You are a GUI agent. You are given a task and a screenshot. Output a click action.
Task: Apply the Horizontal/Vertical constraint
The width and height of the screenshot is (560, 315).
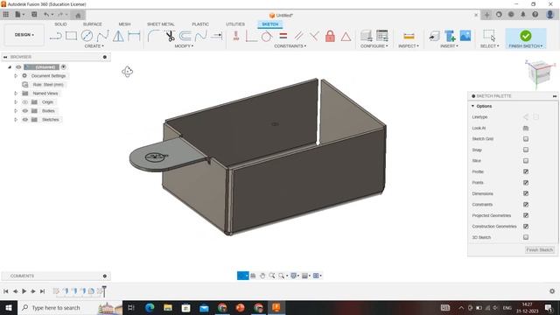click(235, 36)
